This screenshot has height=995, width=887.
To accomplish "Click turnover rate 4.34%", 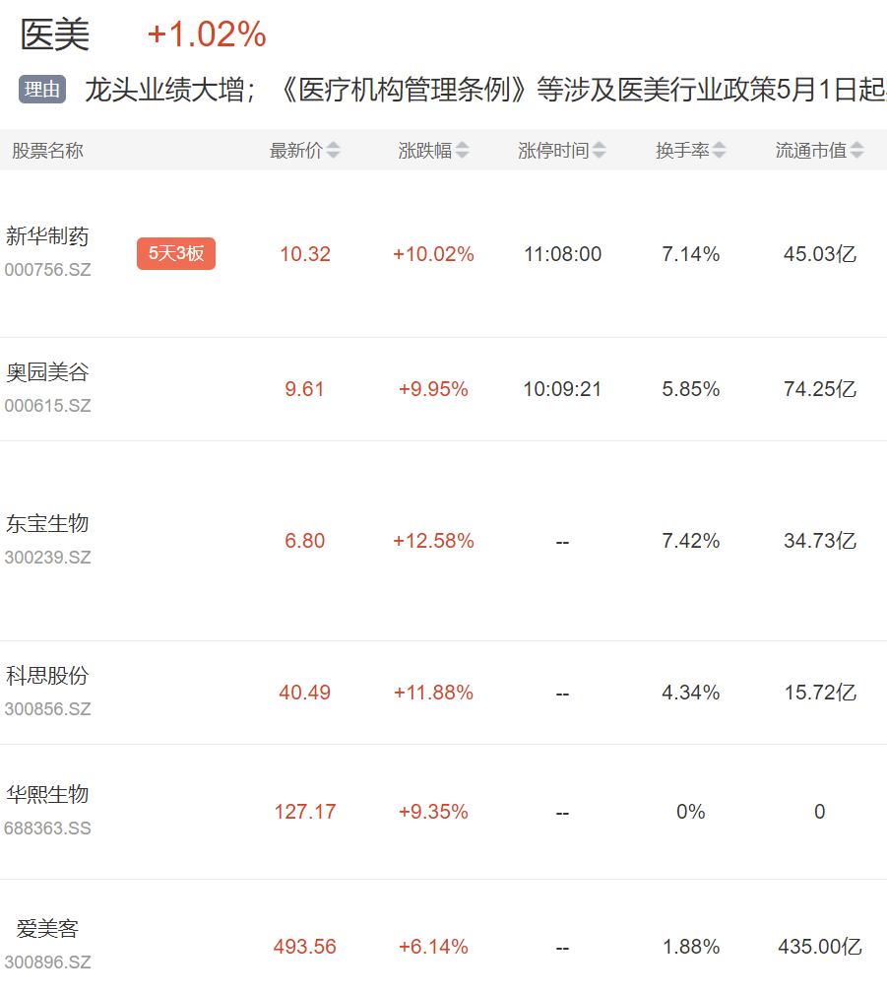I will (x=691, y=693).
